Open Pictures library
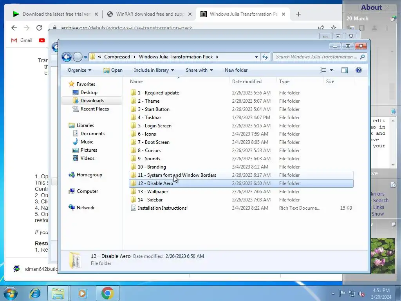This screenshot has width=401, height=301. tap(89, 150)
